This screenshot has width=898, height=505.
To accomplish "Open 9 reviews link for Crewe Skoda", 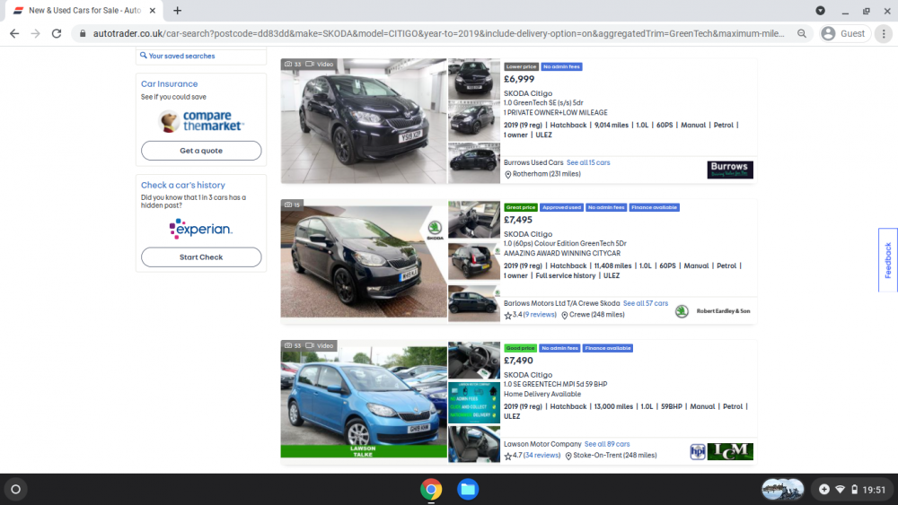I will click(540, 315).
